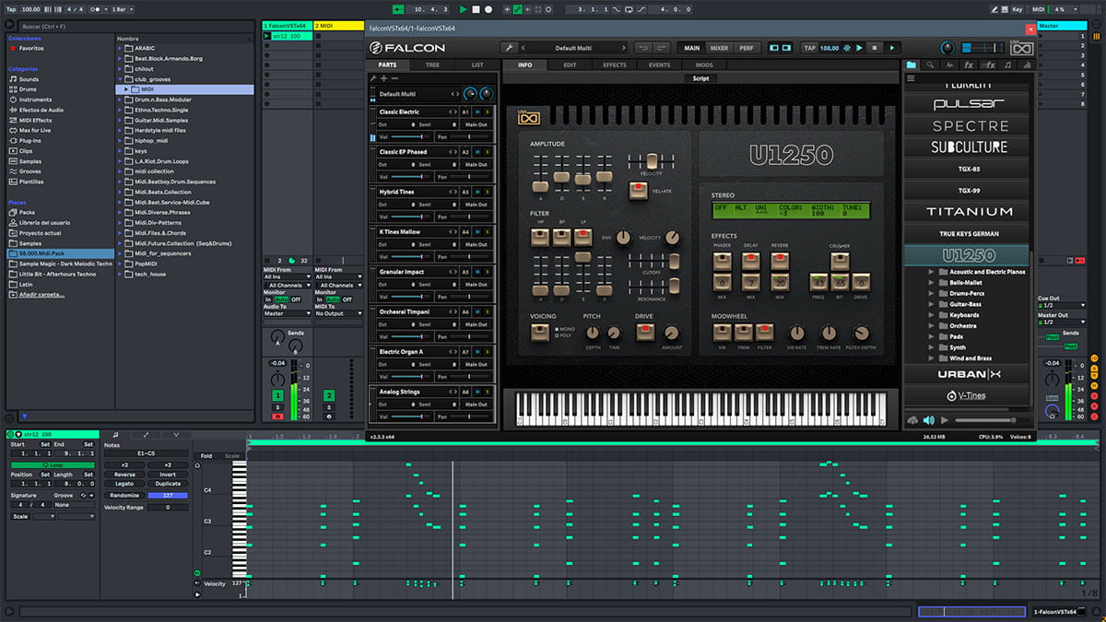
Task: Open the MODS tab in Falcon
Action: [x=704, y=65]
